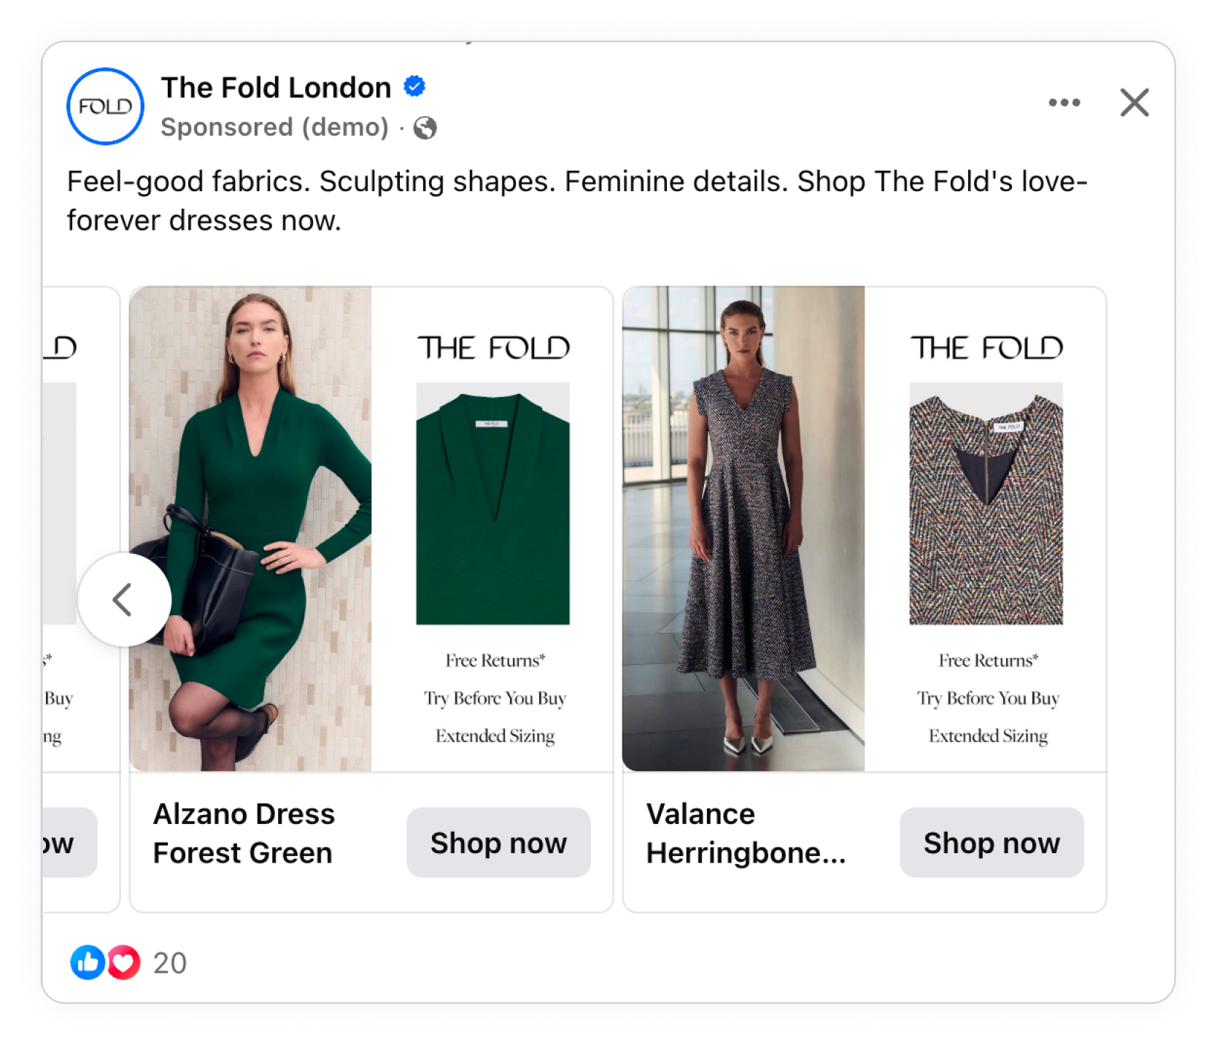Open The Fold London page name
The height and width of the screenshot is (1045, 1217).
(x=276, y=88)
